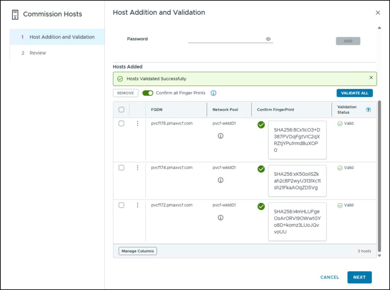Select checkbox for pvcf174.pmaxvcf.com row
Viewport: 390px width, 290px height.
pos(121,168)
